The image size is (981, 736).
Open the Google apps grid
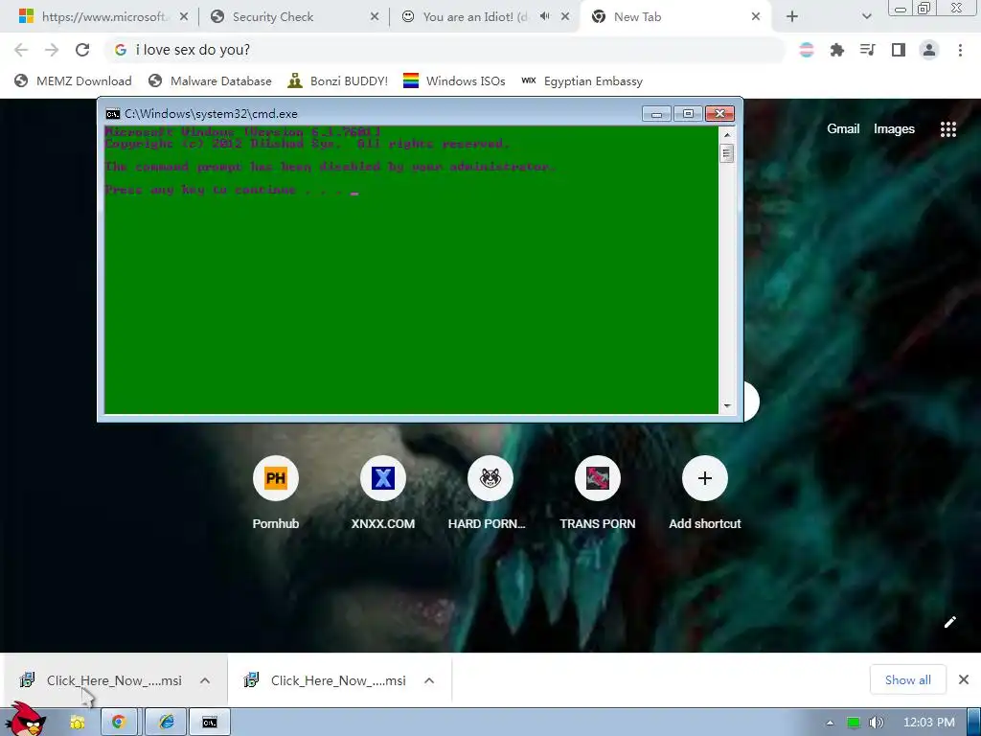(947, 129)
